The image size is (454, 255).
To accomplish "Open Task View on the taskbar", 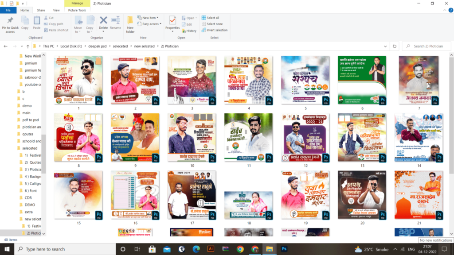I will coord(137,249).
